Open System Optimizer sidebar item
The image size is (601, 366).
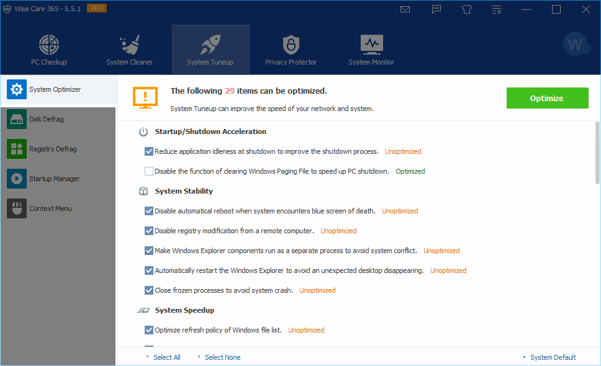(x=59, y=89)
